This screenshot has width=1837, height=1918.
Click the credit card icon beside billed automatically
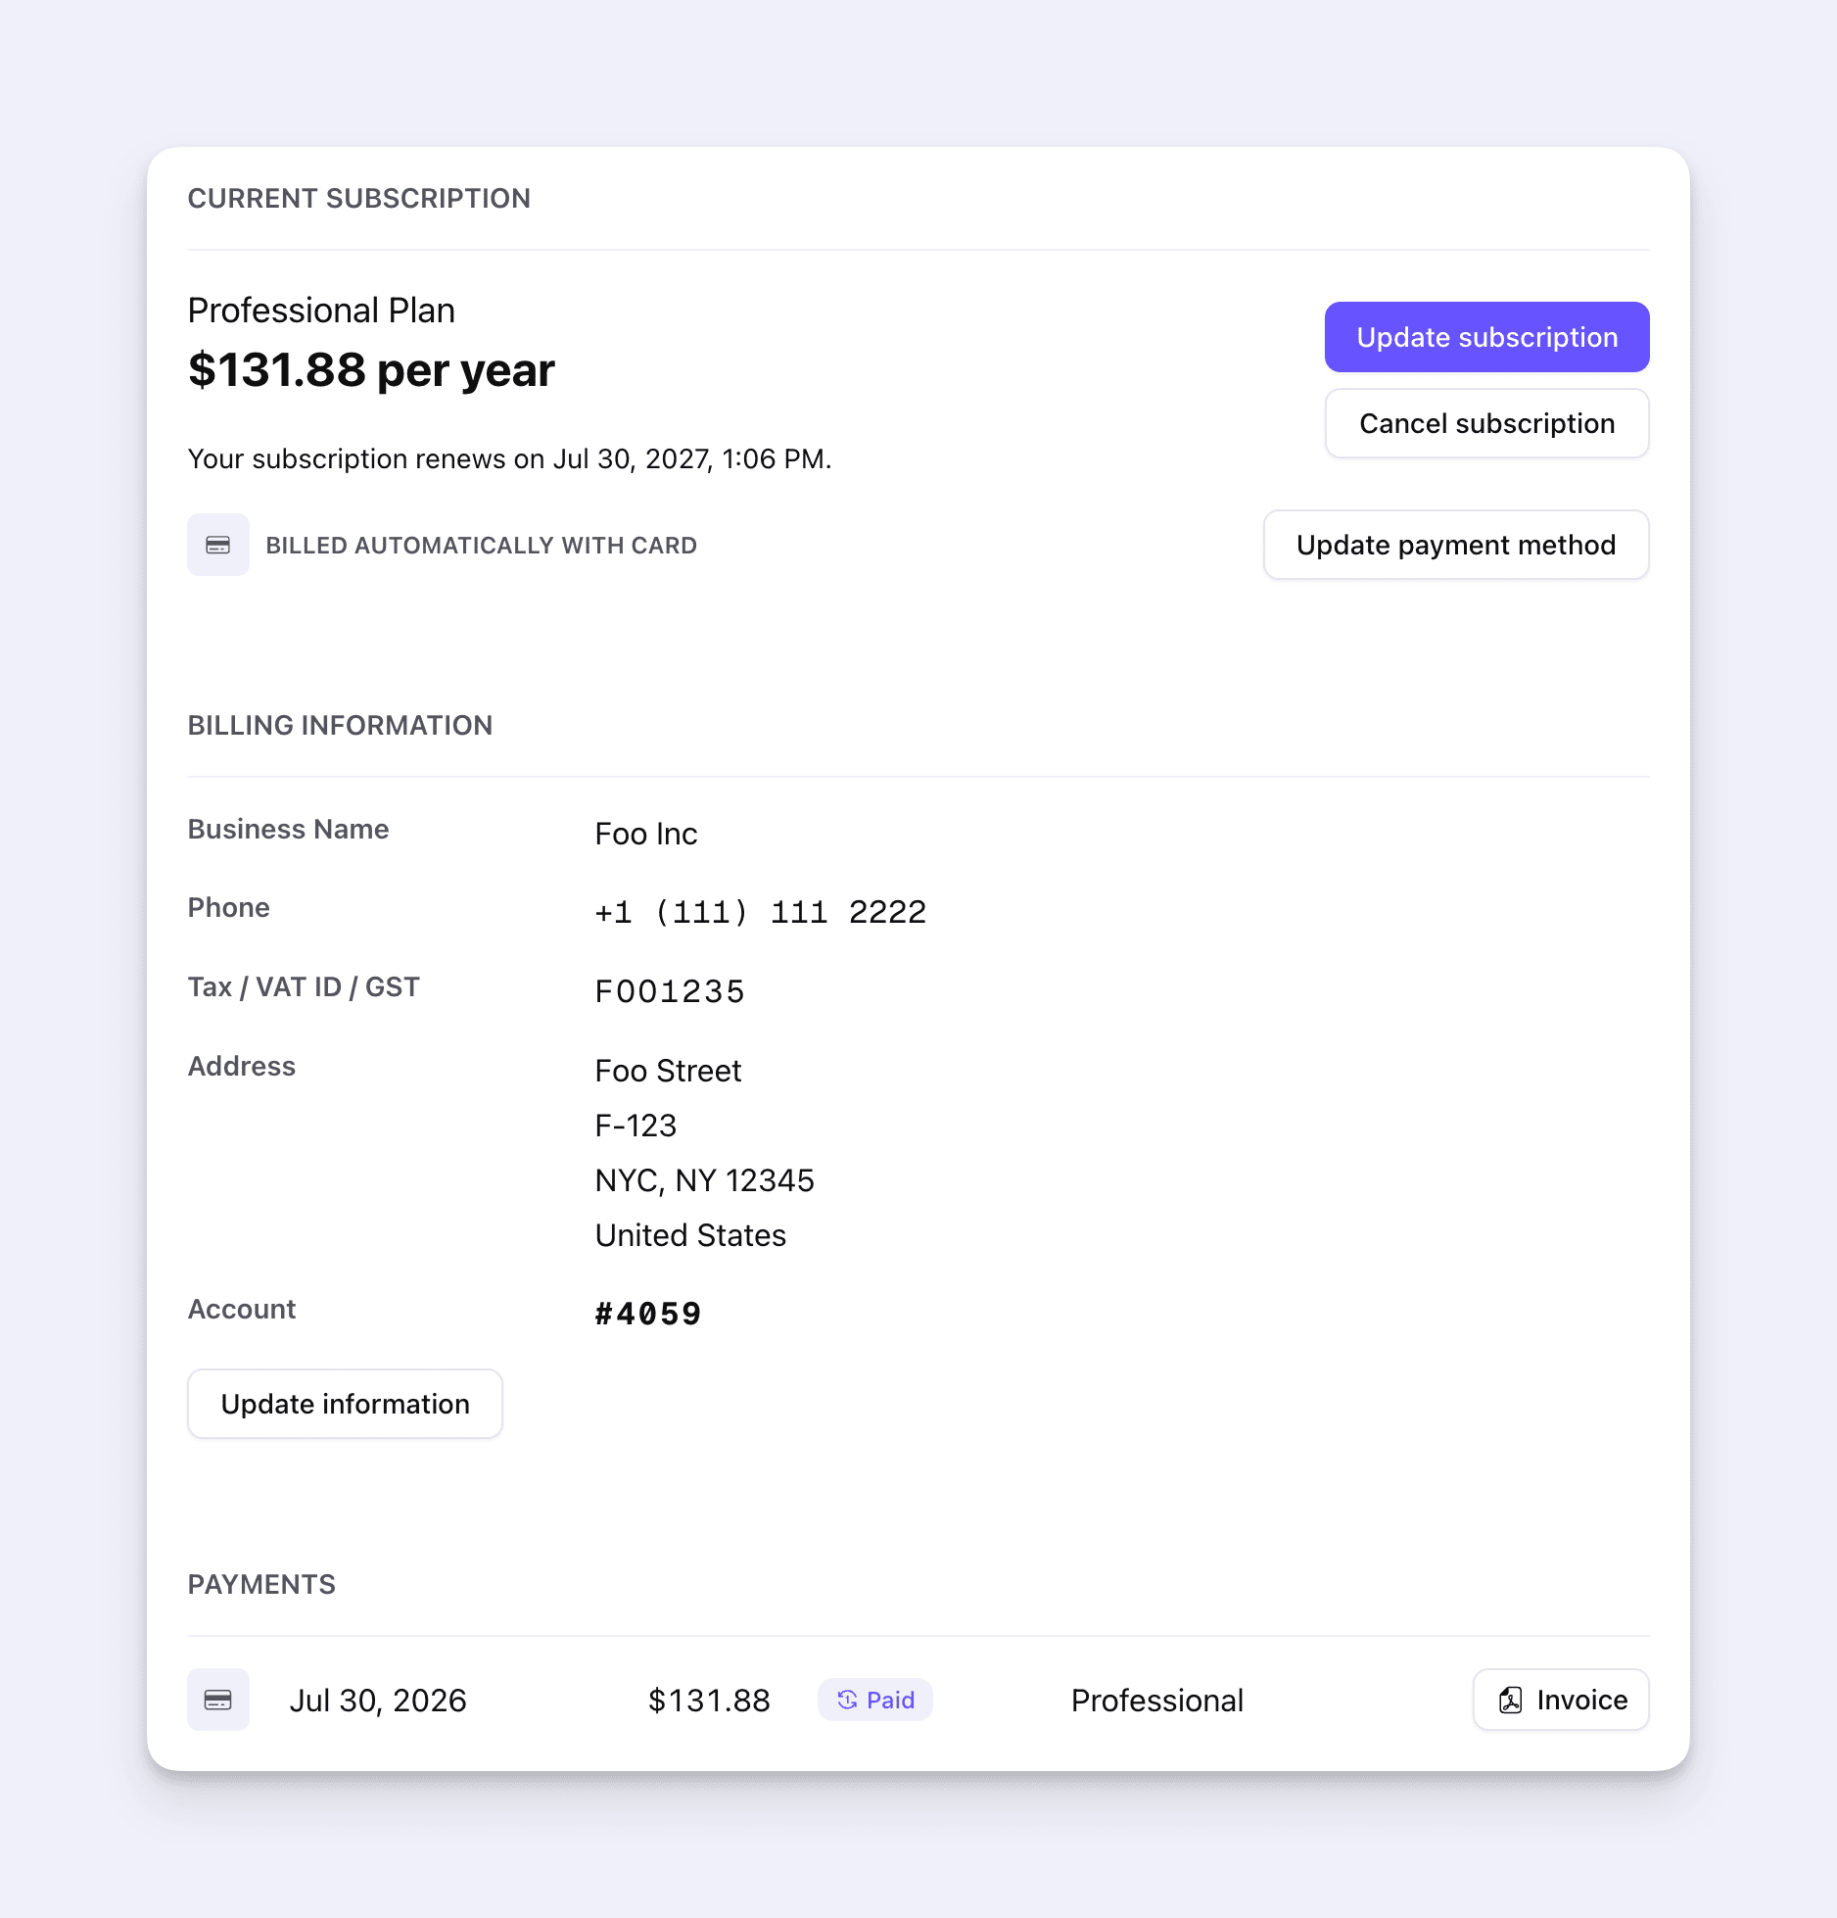tap(218, 545)
